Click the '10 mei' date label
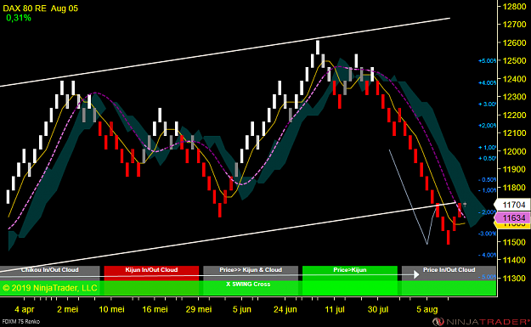 click(x=111, y=309)
